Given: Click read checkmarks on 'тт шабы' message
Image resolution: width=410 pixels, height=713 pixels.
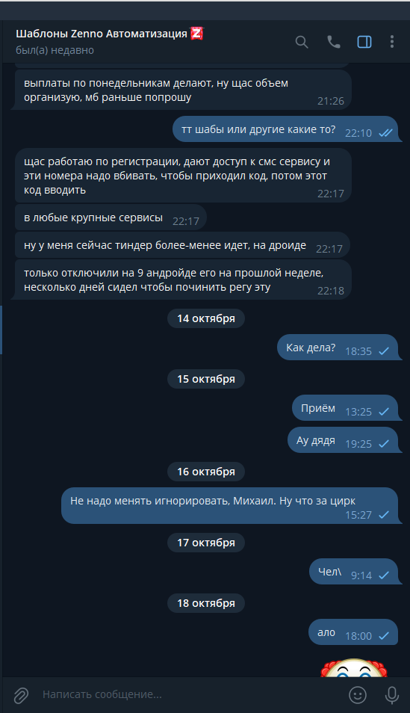Looking at the screenshot, I should pyautogui.click(x=386, y=133).
